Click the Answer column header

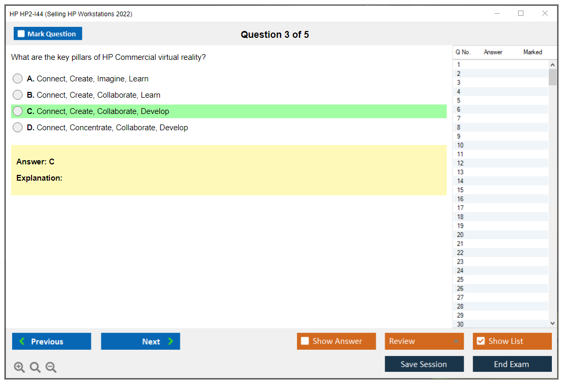pyautogui.click(x=493, y=52)
